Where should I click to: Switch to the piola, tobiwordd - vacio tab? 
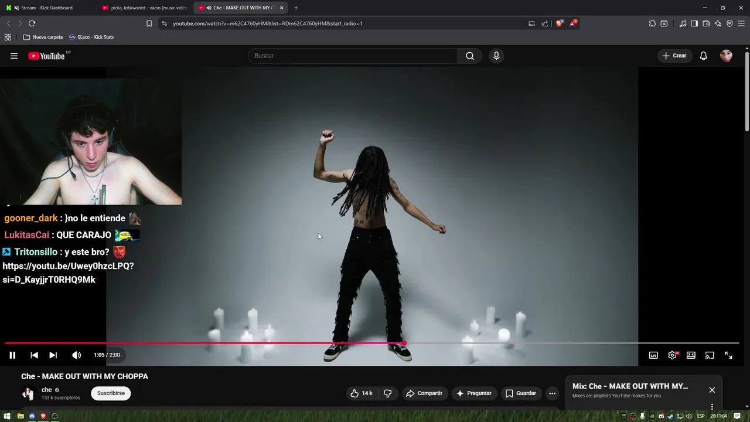[x=144, y=8]
